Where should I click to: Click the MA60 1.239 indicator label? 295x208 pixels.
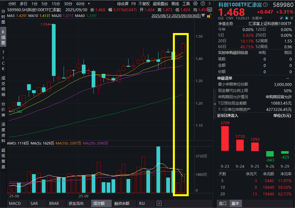point(86,16)
